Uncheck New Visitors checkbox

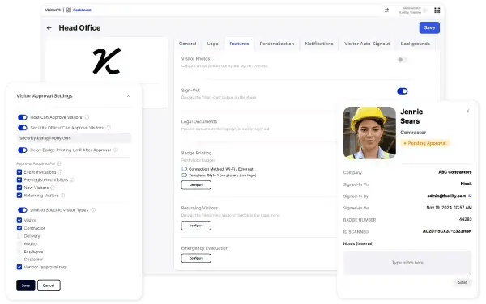click(19, 188)
